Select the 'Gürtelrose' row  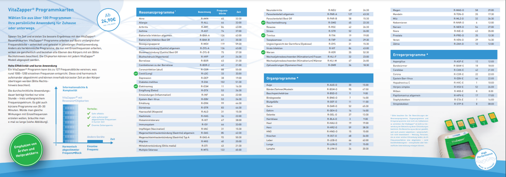191,107
